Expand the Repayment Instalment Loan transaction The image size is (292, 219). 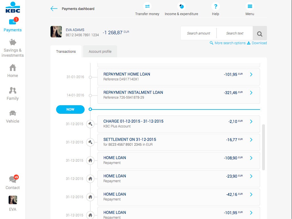click(251, 93)
